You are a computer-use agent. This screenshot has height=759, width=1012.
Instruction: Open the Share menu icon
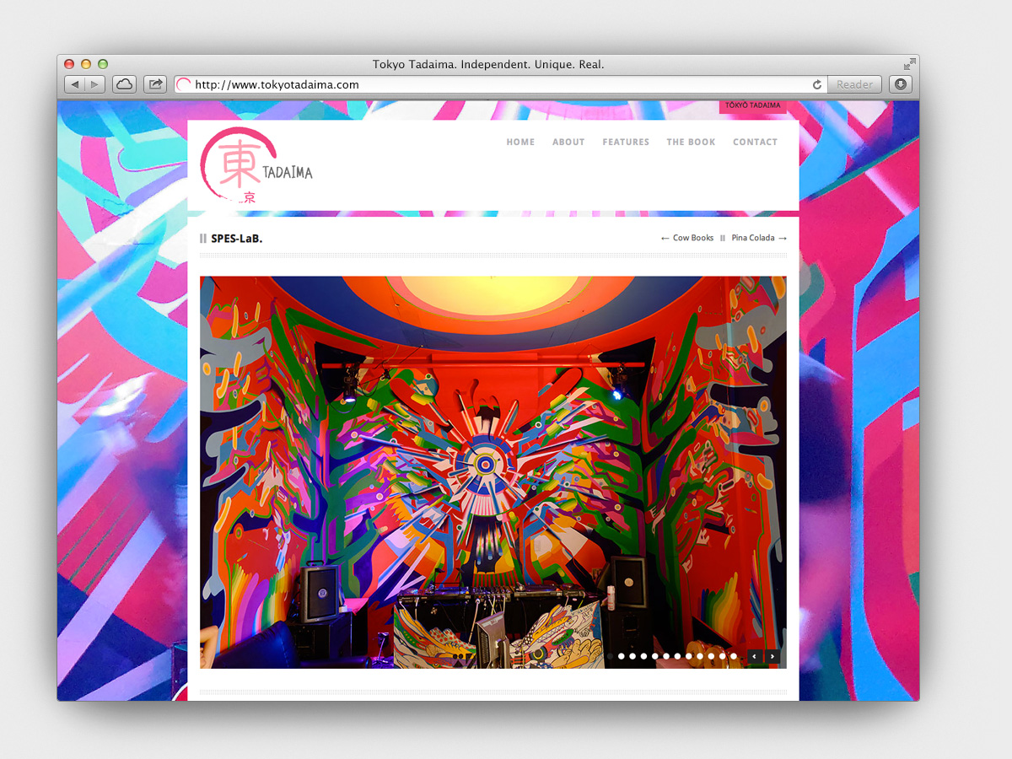pos(155,84)
